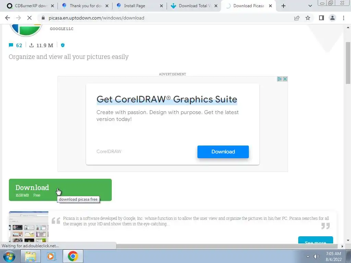Image resolution: width=351 pixels, height=263 pixels.
Task: Stop loading the page
Action: coord(29,18)
